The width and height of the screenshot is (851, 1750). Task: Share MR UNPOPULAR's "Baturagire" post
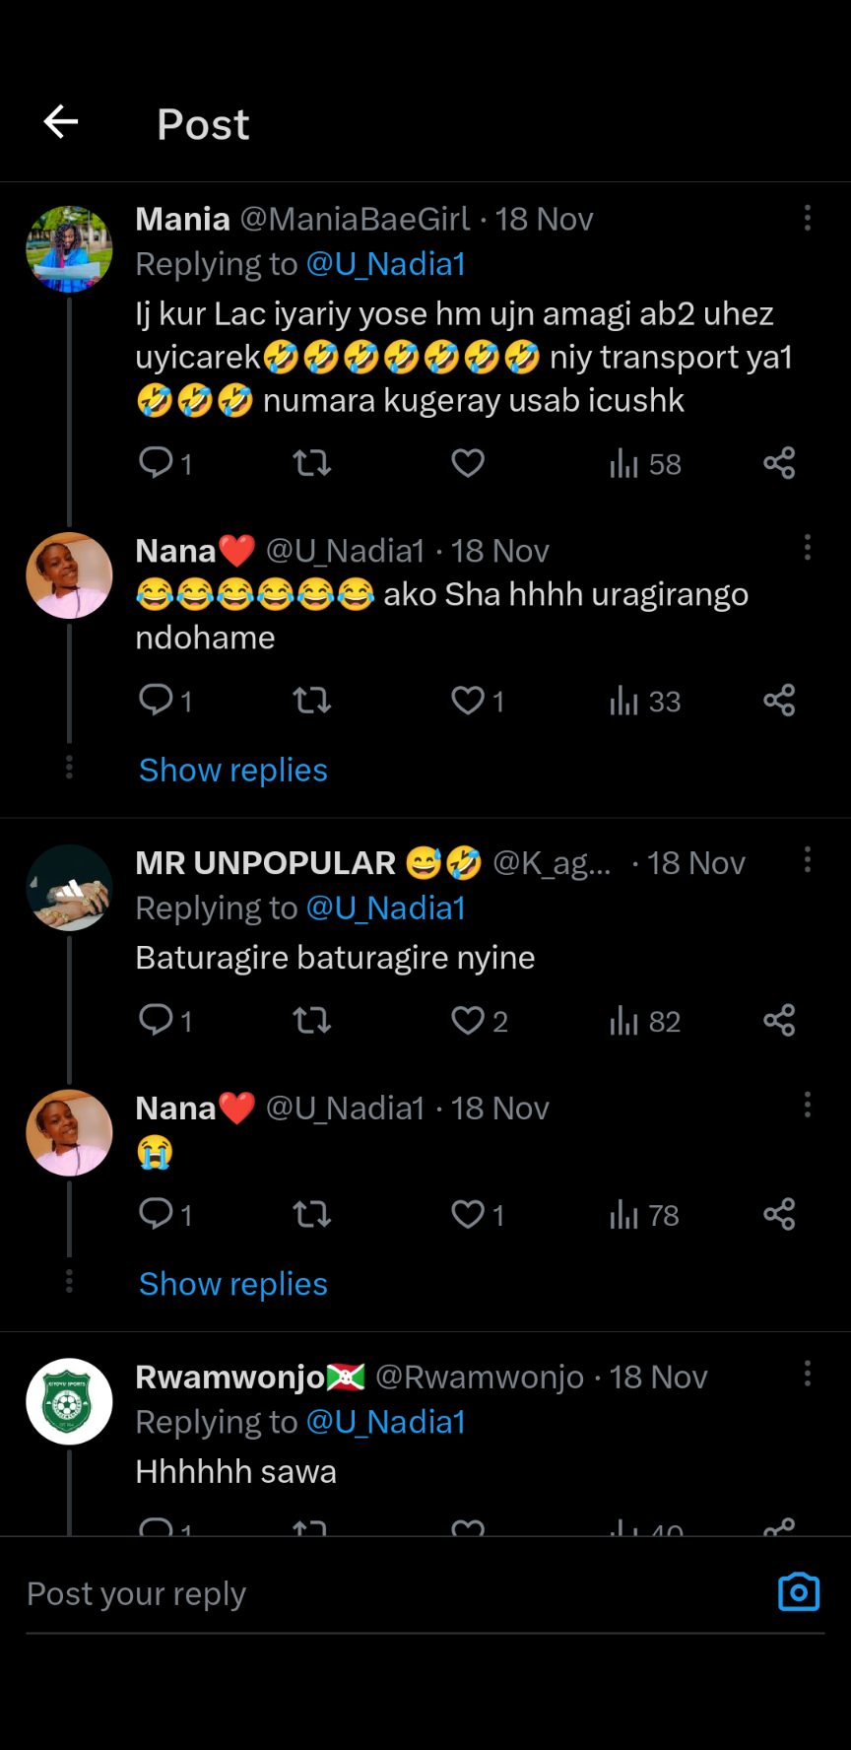[779, 1021]
